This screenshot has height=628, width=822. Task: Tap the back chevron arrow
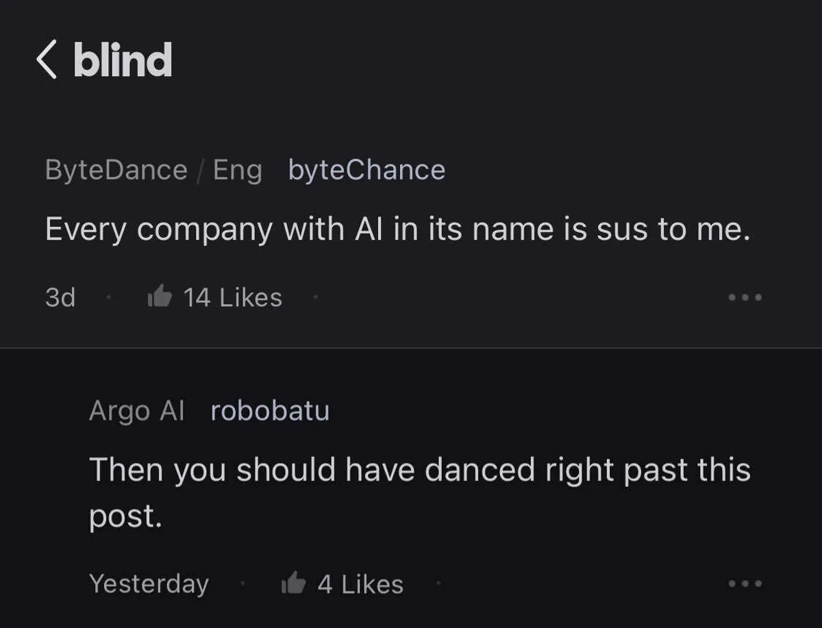[x=47, y=60]
